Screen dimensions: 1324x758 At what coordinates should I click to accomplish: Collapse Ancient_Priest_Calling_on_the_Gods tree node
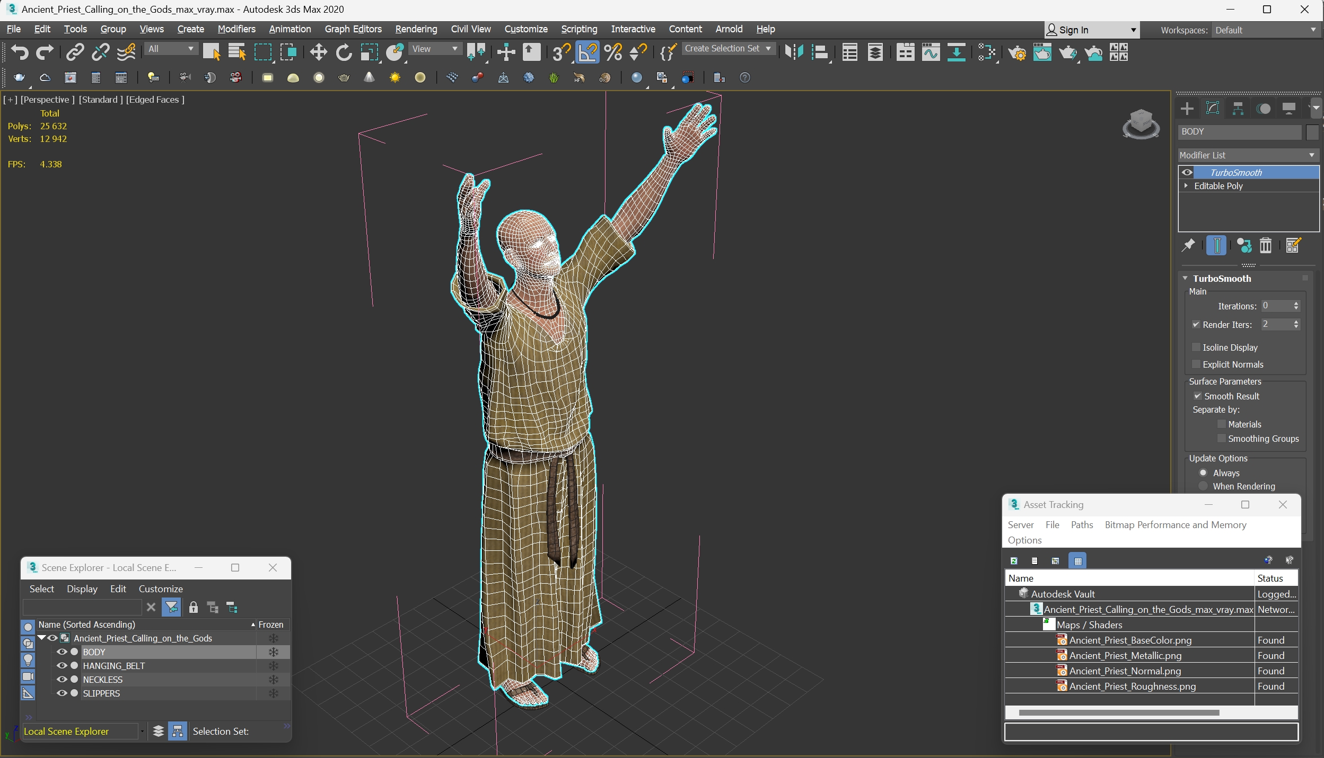pyautogui.click(x=42, y=638)
